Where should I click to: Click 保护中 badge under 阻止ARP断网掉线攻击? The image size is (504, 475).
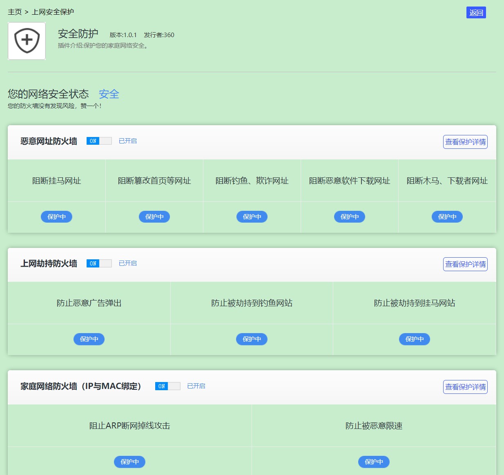click(x=129, y=462)
